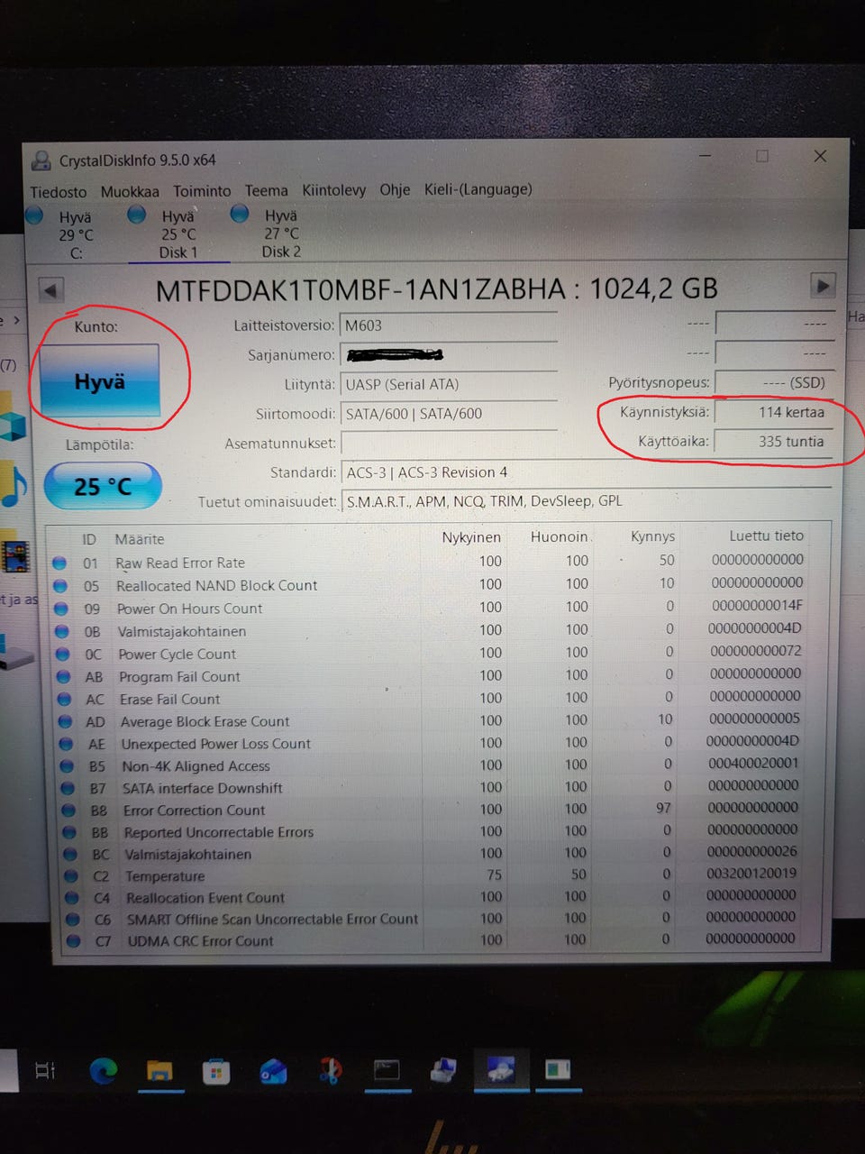Image resolution: width=865 pixels, height=1154 pixels.
Task: Open the taskbar icon left of CrystalDiskInfo
Action: click(x=443, y=1069)
